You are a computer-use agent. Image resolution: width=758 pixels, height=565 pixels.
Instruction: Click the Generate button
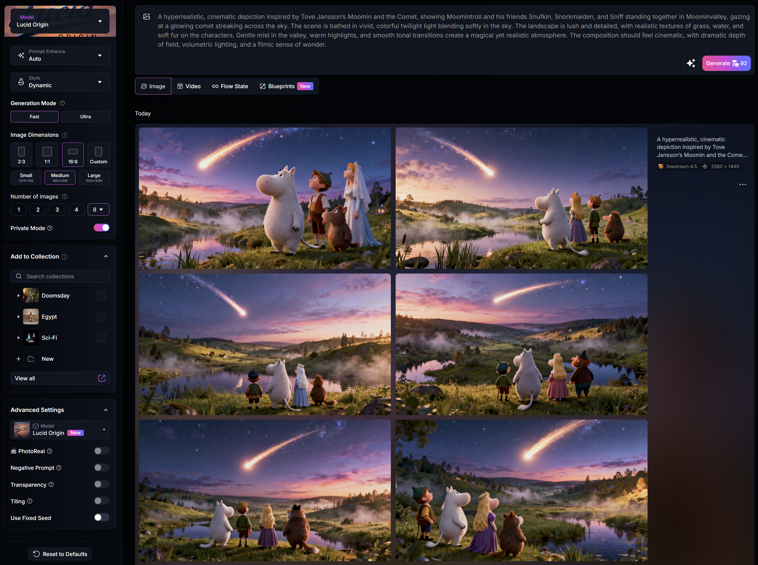(726, 63)
